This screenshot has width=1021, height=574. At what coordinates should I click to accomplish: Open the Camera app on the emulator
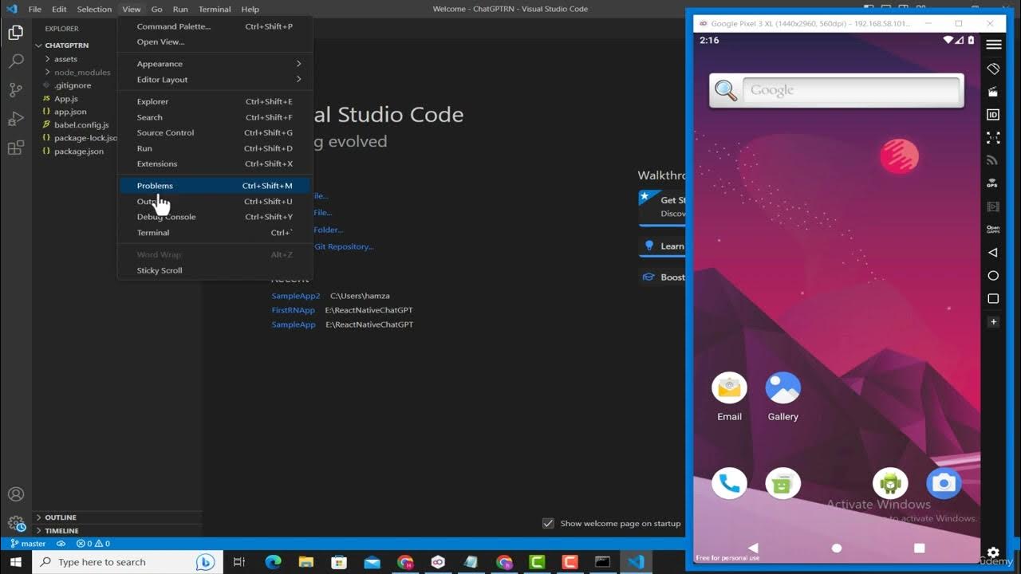[944, 483]
